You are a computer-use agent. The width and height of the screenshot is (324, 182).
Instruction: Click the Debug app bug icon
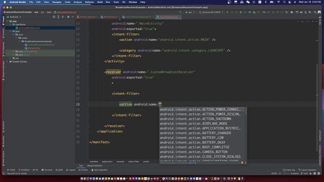tap(241, 12)
